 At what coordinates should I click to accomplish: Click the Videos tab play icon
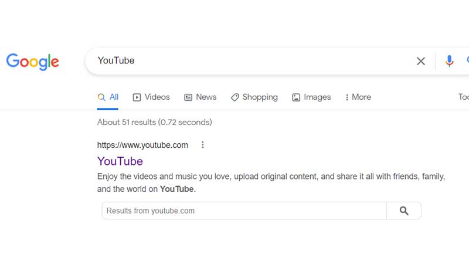(x=137, y=97)
